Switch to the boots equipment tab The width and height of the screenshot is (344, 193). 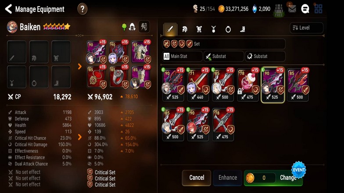pyautogui.click(x=243, y=29)
